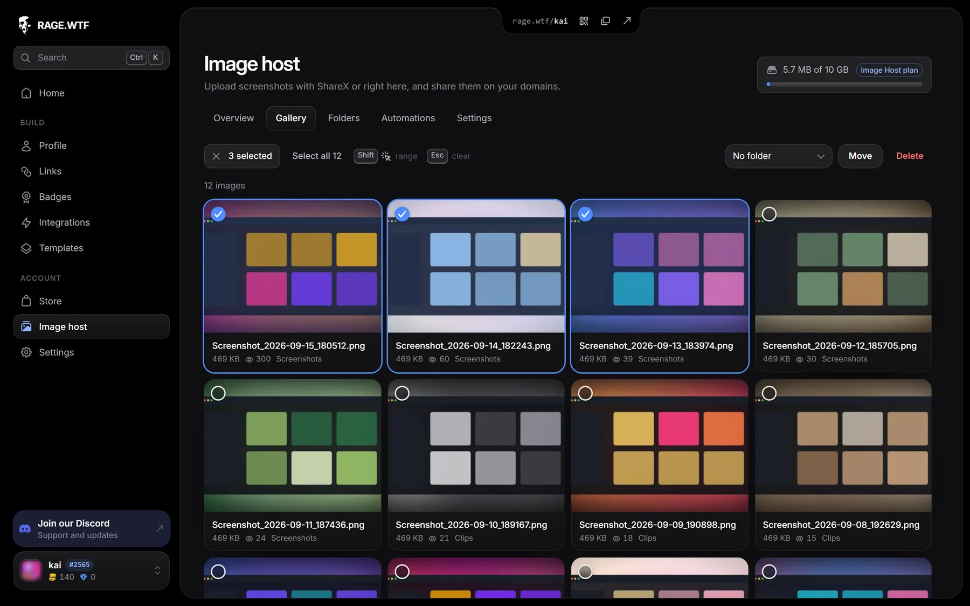This screenshot has height=606, width=970.
Task: Switch to the Automations tab
Action: tap(408, 118)
